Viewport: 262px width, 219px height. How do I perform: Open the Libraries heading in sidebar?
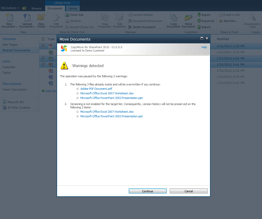point(9,39)
